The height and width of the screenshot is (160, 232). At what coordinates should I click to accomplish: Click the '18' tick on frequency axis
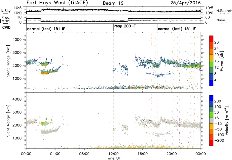[19, 17]
